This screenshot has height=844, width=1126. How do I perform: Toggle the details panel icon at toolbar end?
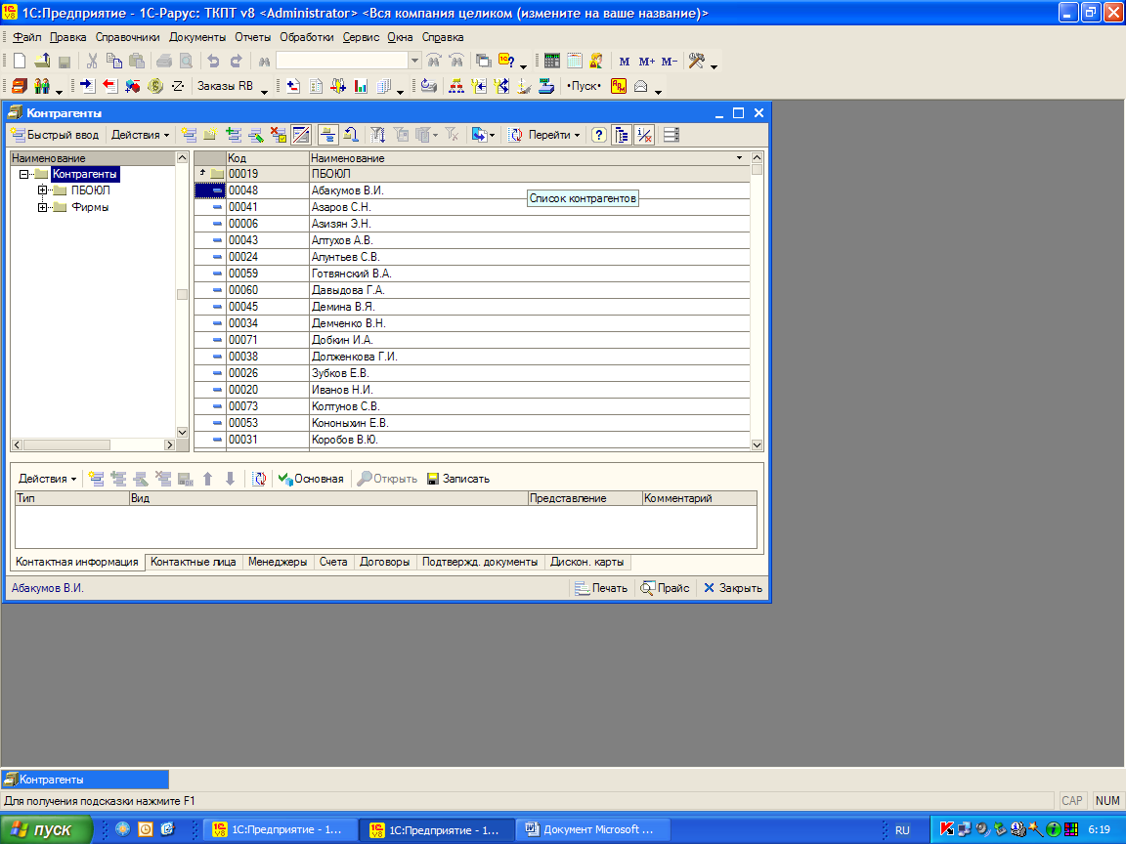coord(671,134)
